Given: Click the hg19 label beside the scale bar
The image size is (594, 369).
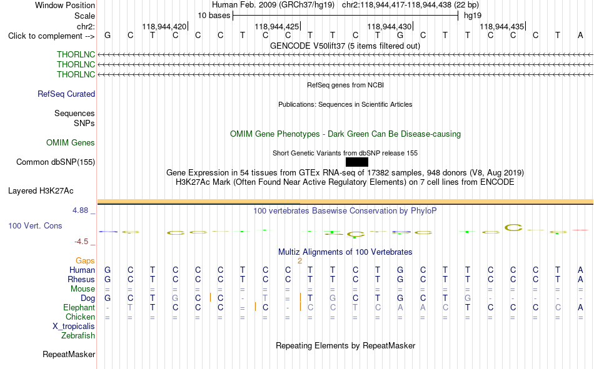Looking at the screenshot, I should click(473, 16).
